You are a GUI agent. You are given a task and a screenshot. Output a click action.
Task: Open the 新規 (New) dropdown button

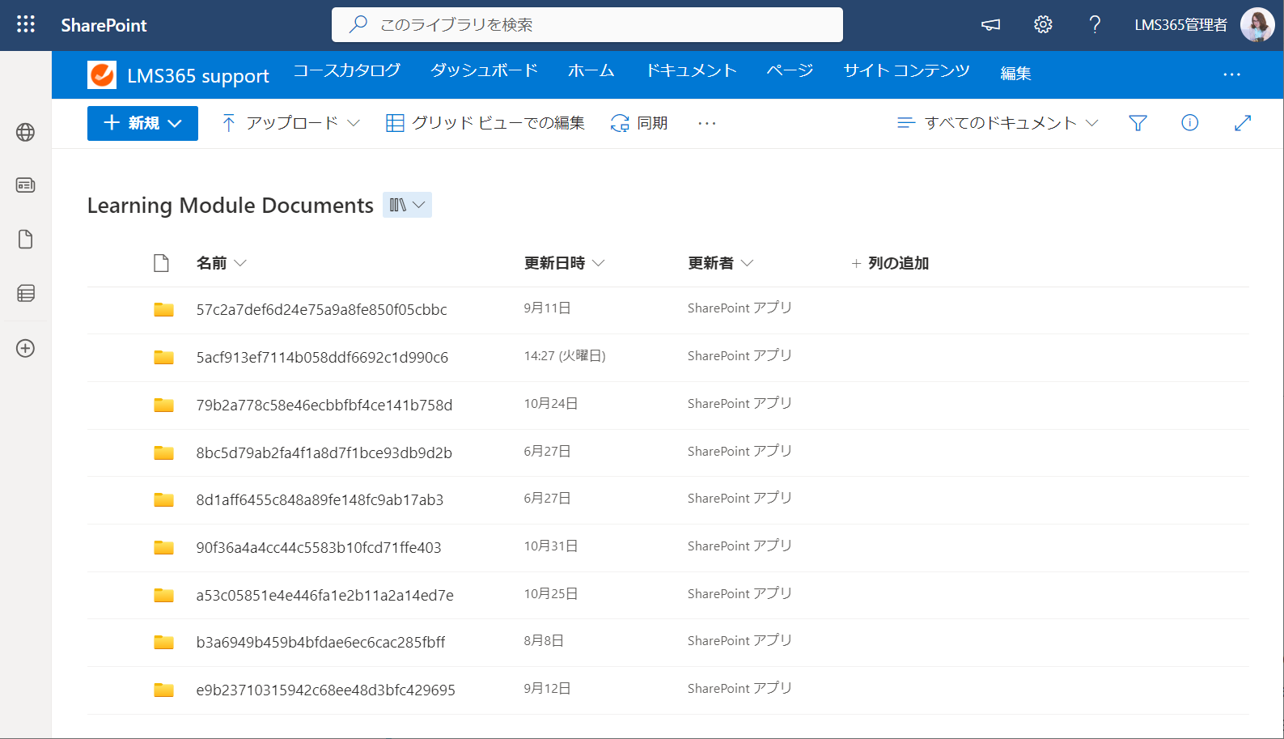point(142,123)
